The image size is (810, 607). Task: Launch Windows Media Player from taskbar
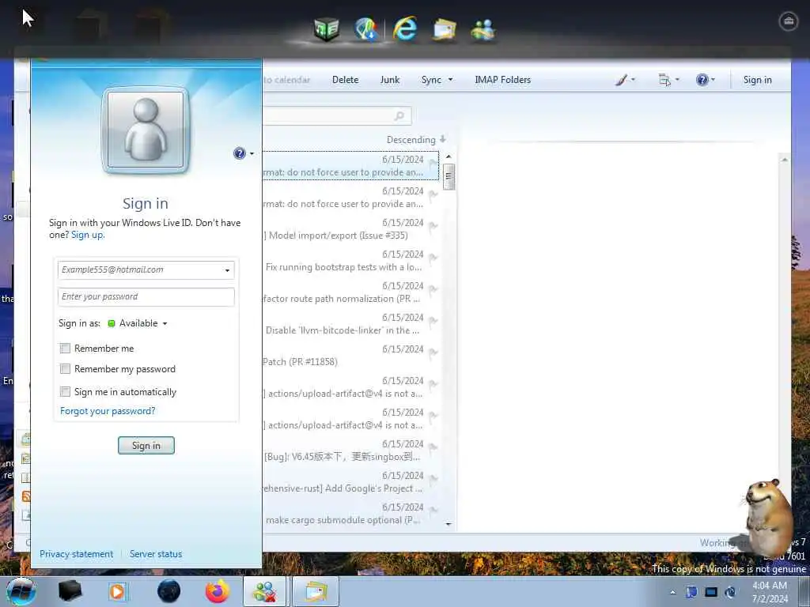[x=119, y=591]
